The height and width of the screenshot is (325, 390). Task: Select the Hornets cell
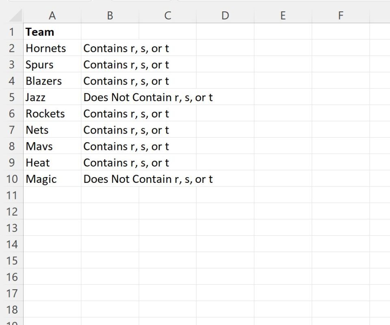52,48
